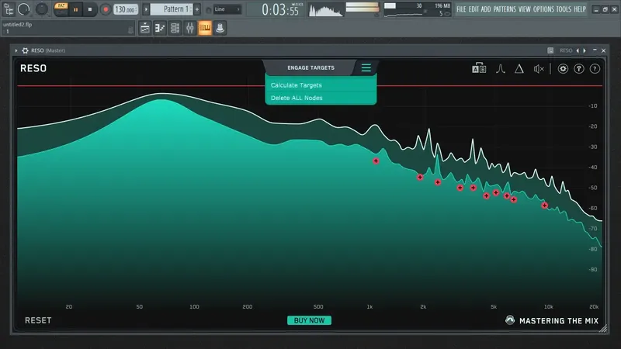The width and height of the screenshot is (621, 349).
Task: Toggle the highlighted Browser/plugin picker icon
Action: 205,28
